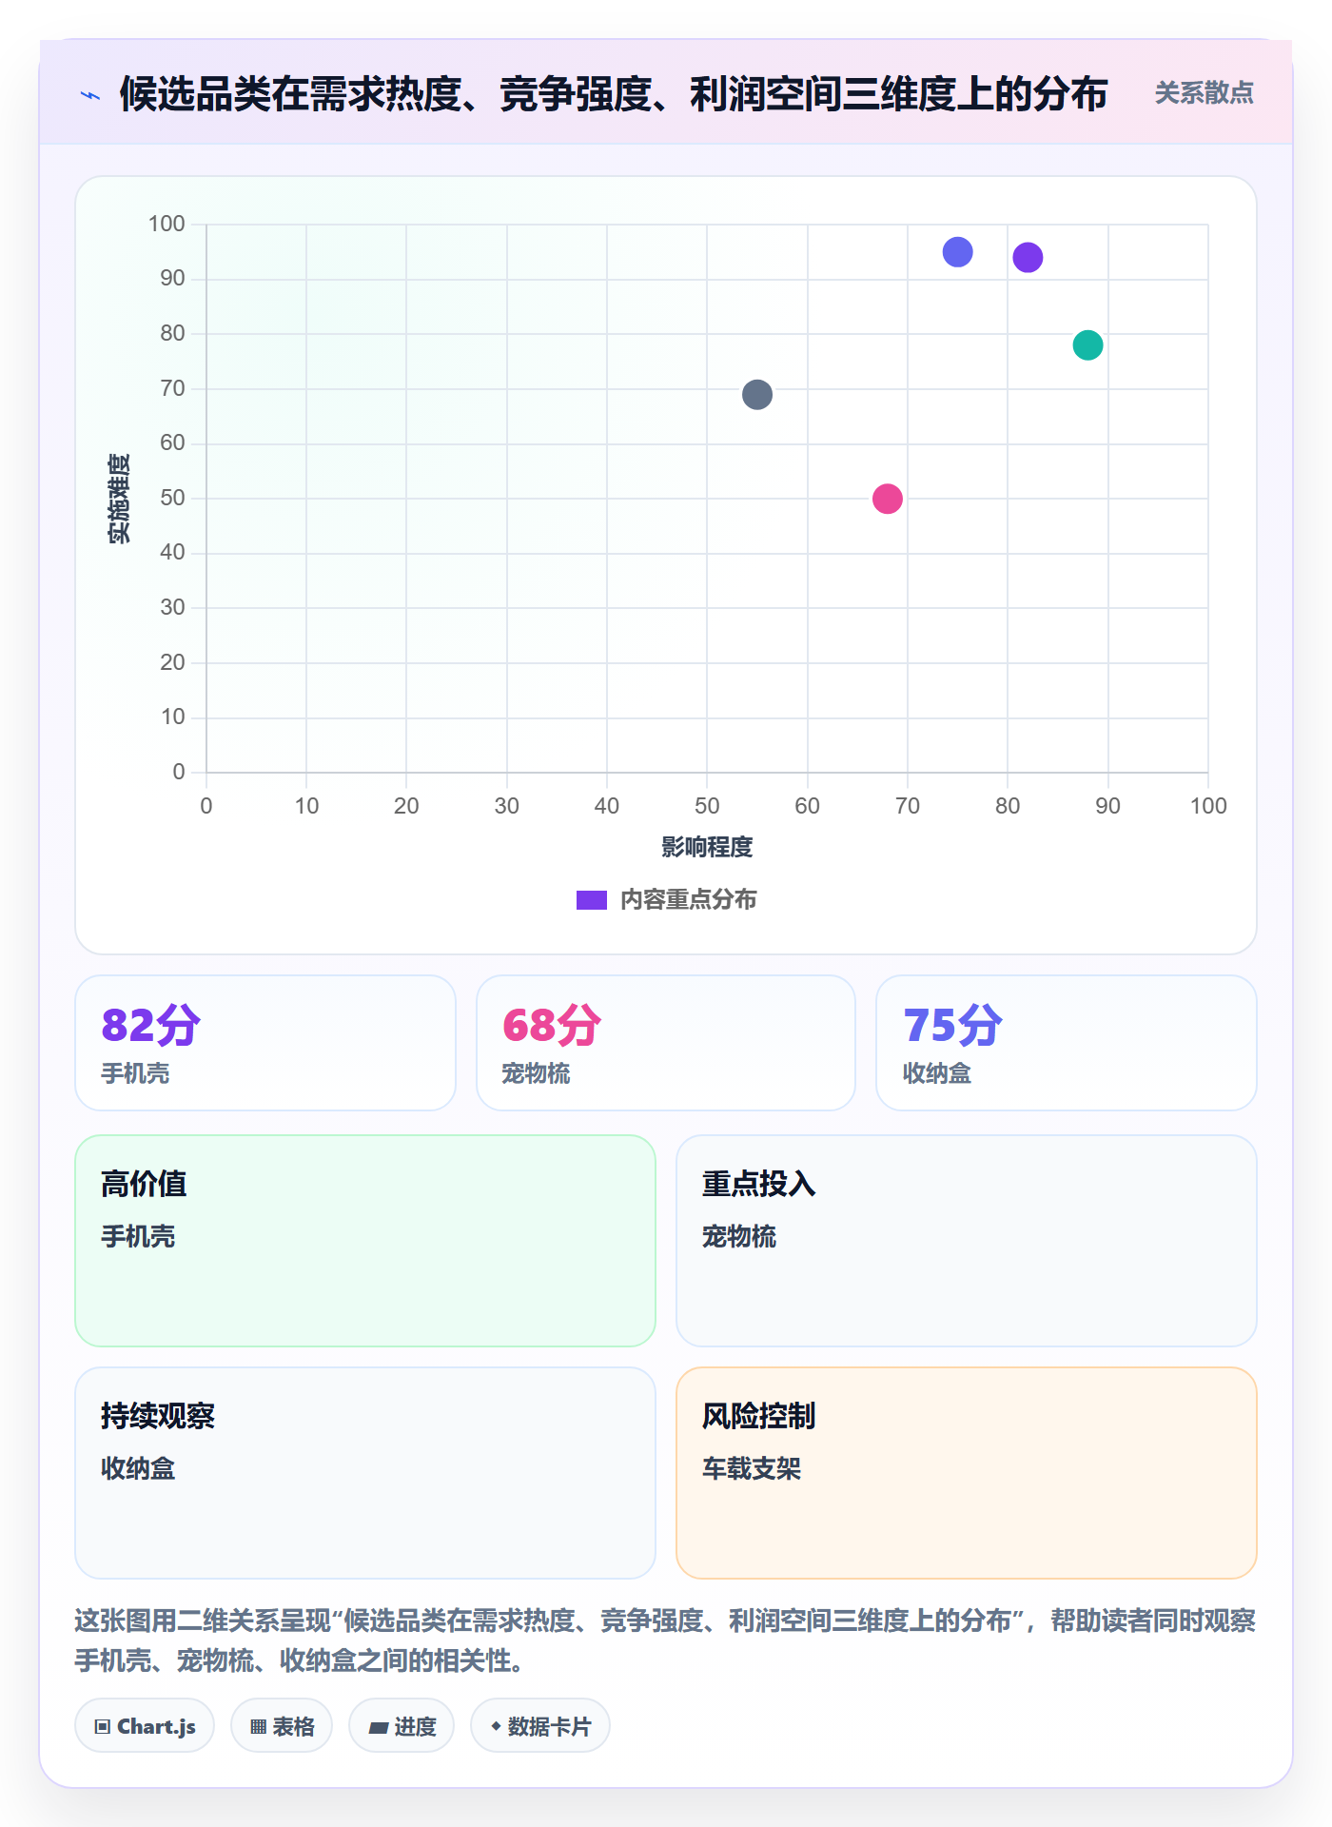Viewport: 1332px width, 1827px height.
Task: Click the 持续观察 quadrant card heading
Action: [x=158, y=1416]
